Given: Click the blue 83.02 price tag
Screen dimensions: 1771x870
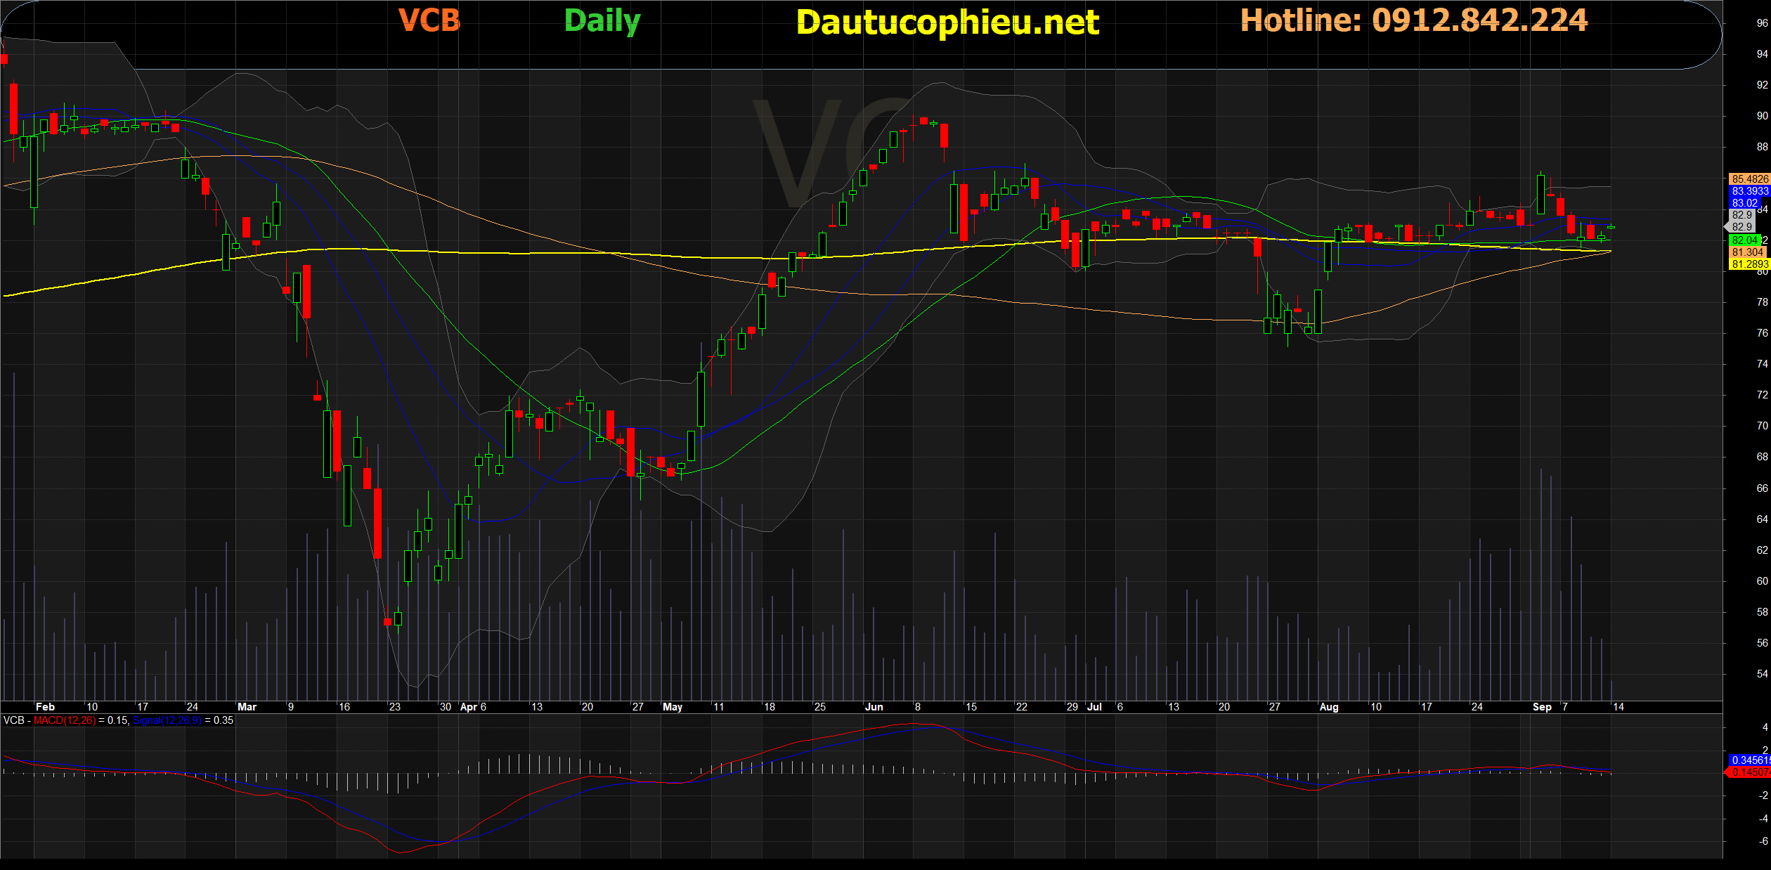Looking at the screenshot, I should 1744,203.
